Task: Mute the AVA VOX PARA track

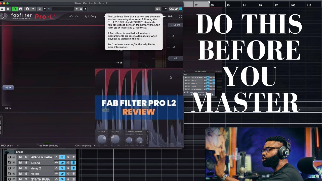Action: 20,157
